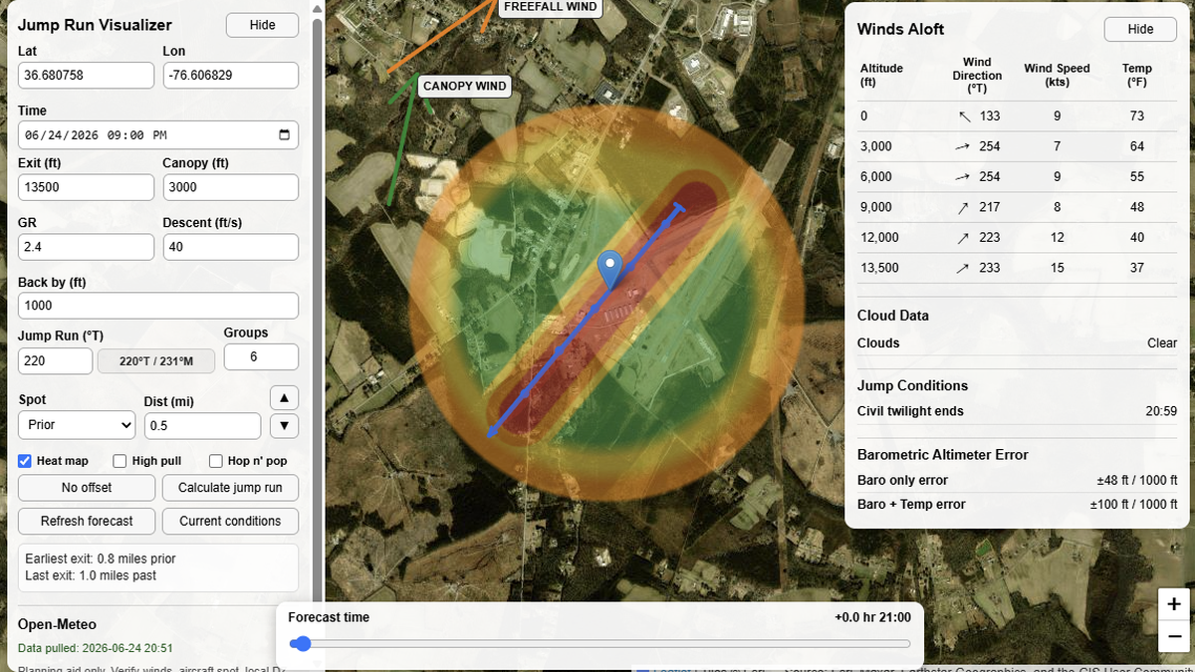Hide the Jump Run Visualizer panel
The width and height of the screenshot is (1195, 672).
(x=262, y=25)
